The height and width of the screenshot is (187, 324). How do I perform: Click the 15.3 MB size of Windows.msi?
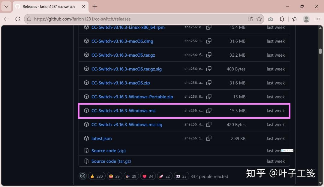tap(237, 111)
